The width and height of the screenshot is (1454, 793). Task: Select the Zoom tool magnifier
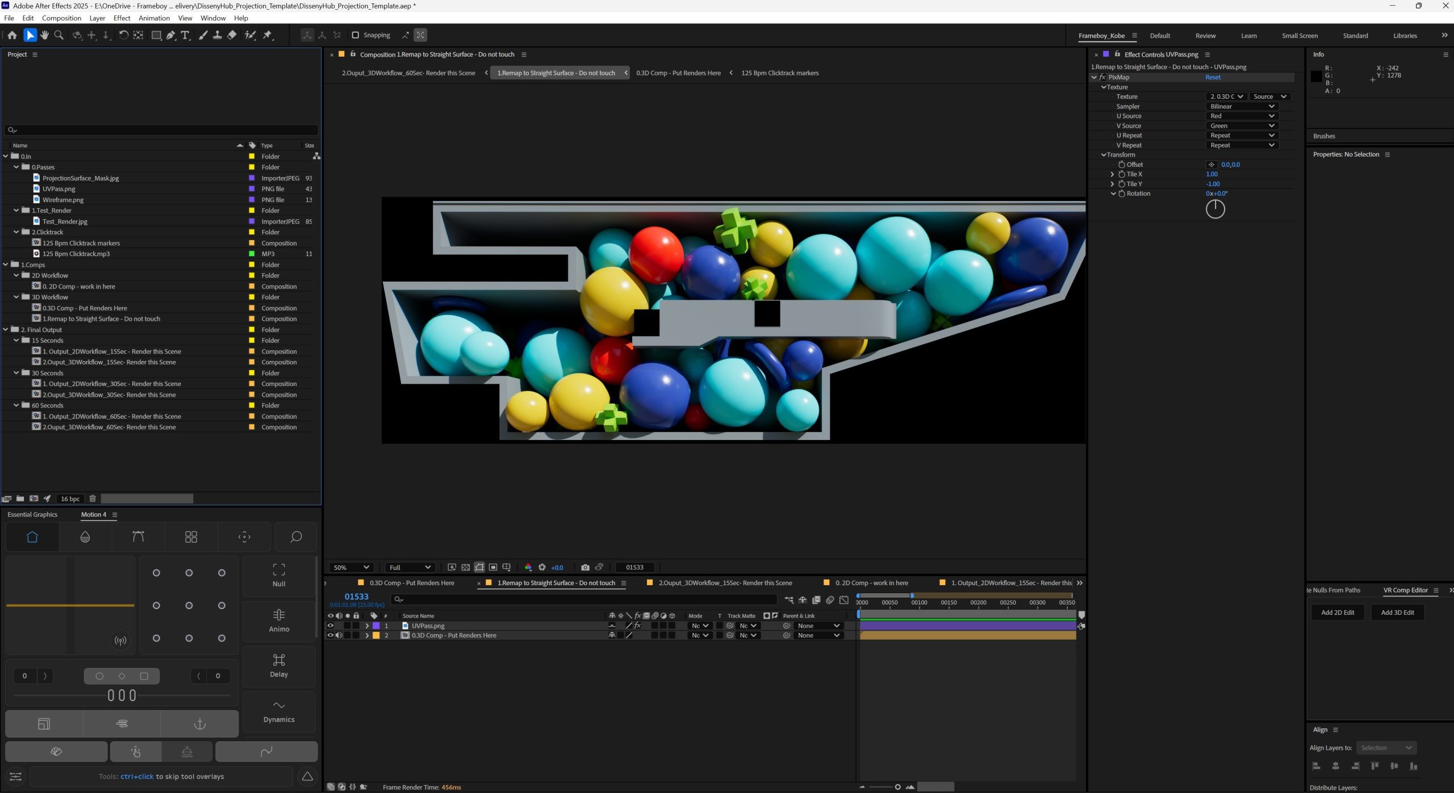[59, 35]
